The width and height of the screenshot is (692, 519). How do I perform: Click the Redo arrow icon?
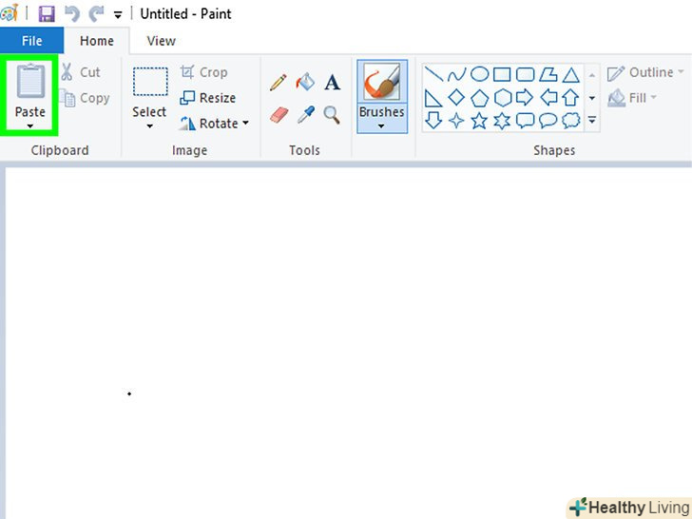click(96, 13)
